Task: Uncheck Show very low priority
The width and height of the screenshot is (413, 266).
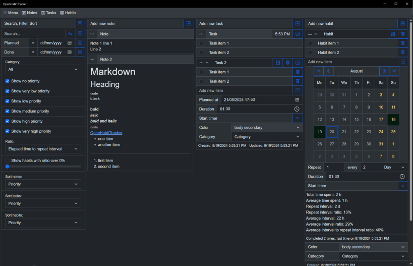Action: click(8, 91)
